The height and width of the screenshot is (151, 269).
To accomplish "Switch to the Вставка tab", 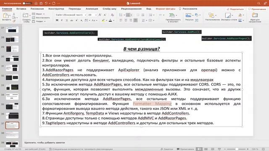I will [x=21, y=9].
